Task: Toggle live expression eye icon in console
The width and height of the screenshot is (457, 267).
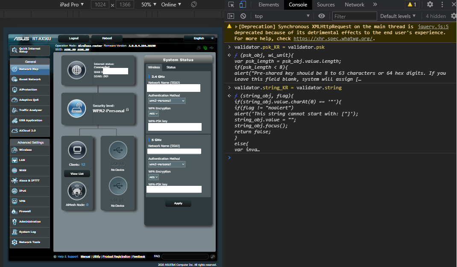Action: pyautogui.click(x=322, y=16)
